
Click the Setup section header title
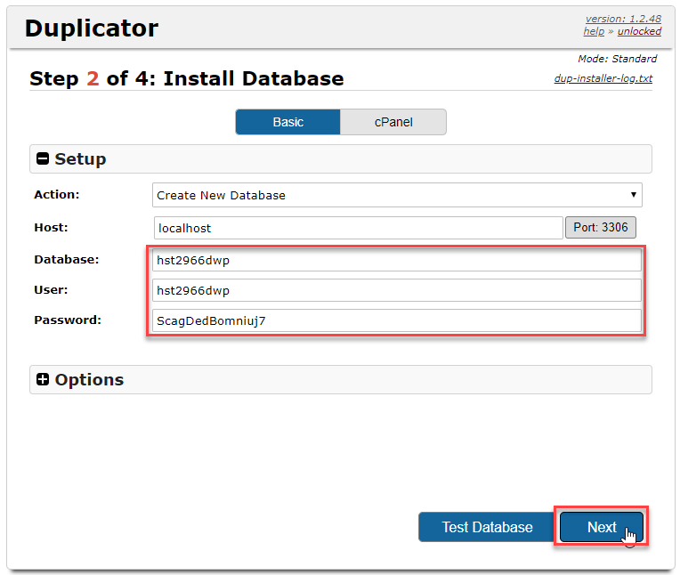[x=80, y=159]
